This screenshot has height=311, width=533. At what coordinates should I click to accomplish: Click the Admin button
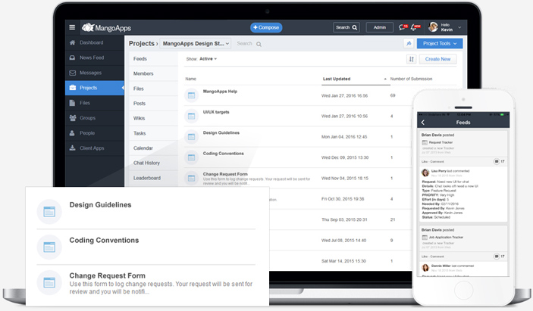pyautogui.click(x=380, y=27)
